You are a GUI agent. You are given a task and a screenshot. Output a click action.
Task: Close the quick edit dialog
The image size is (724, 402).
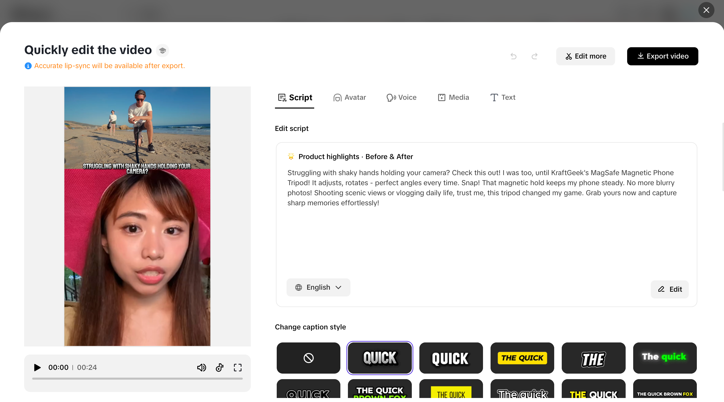[706, 10]
